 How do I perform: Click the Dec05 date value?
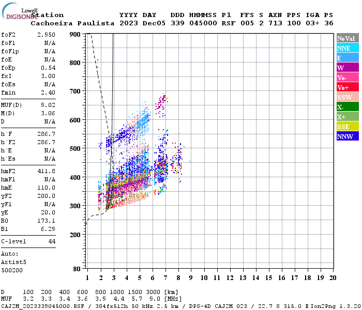tap(154, 23)
